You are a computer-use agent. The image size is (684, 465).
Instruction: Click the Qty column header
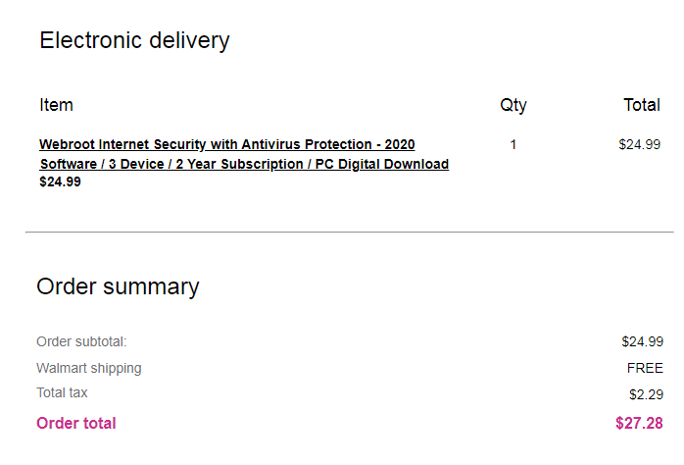tap(513, 105)
